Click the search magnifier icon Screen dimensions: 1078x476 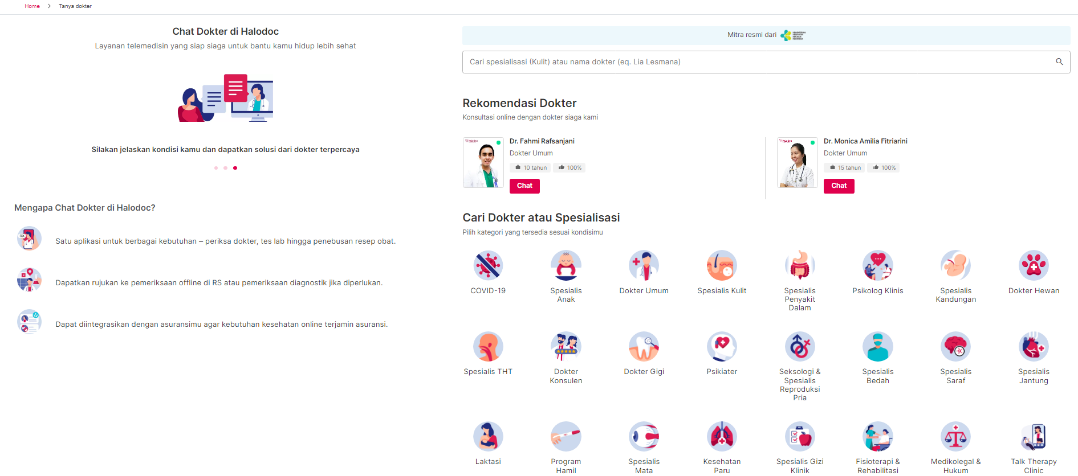pyautogui.click(x=1059, y=62)
